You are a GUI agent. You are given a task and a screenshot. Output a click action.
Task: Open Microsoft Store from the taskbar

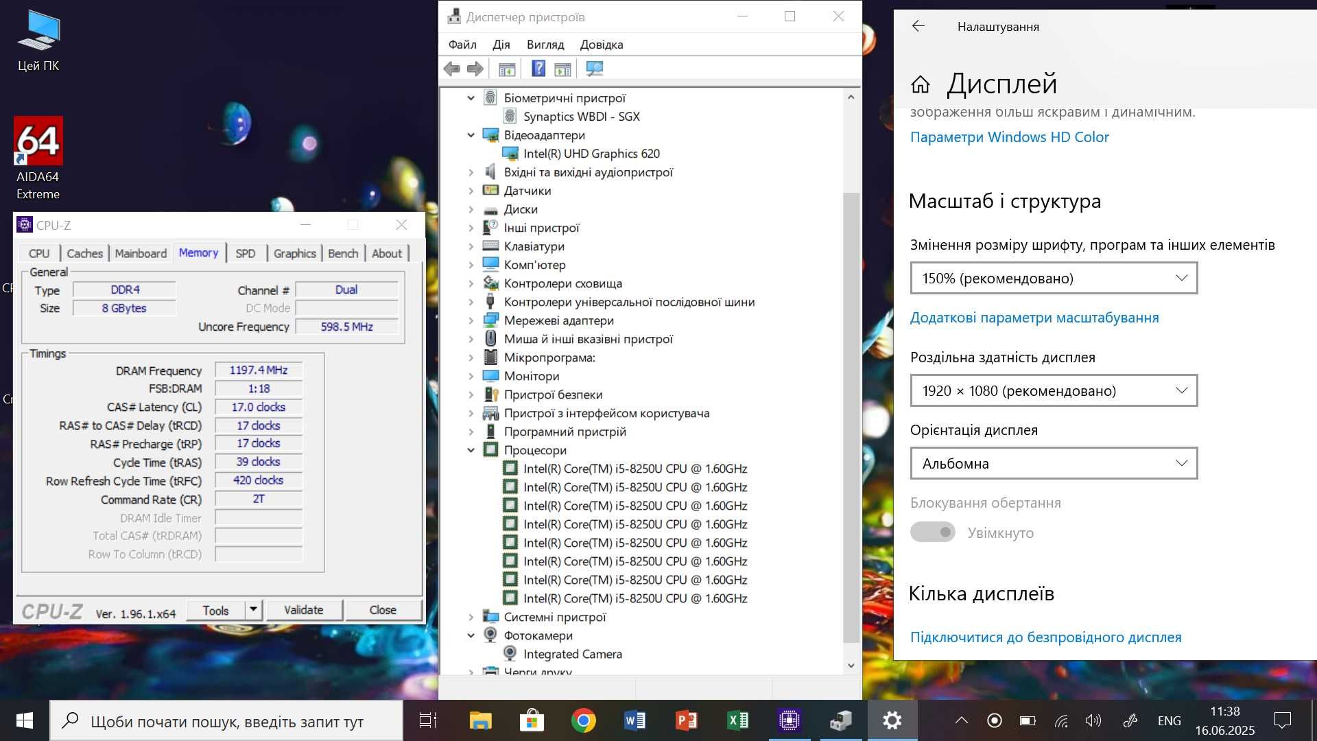click(x=532, y=720)
